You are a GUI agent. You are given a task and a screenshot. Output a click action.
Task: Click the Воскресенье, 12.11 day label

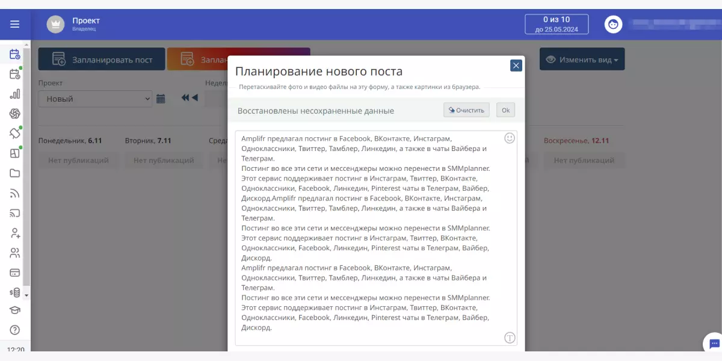tap(576, 141)
